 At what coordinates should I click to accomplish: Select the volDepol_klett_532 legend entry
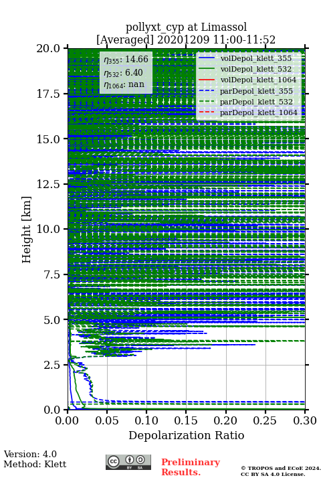pyautogui.click(x=245, y=69)
